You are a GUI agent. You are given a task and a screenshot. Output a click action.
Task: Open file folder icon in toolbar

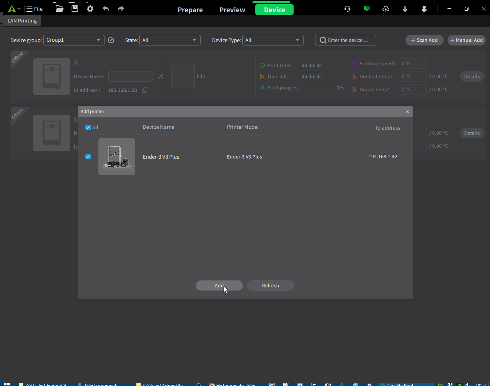[x=60, y=9]
